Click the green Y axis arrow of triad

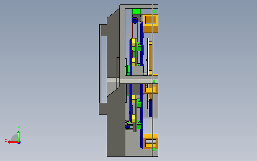19,136
